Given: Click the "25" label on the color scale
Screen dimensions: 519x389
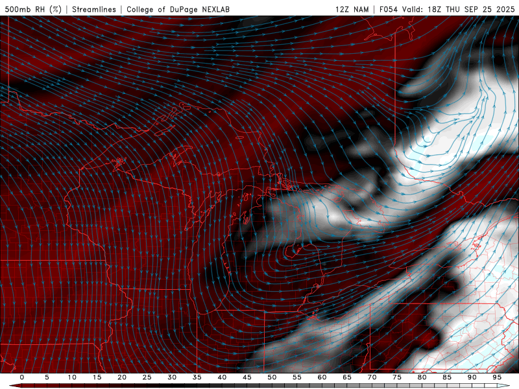Looking at the screenshot, I should click(147, 377).
